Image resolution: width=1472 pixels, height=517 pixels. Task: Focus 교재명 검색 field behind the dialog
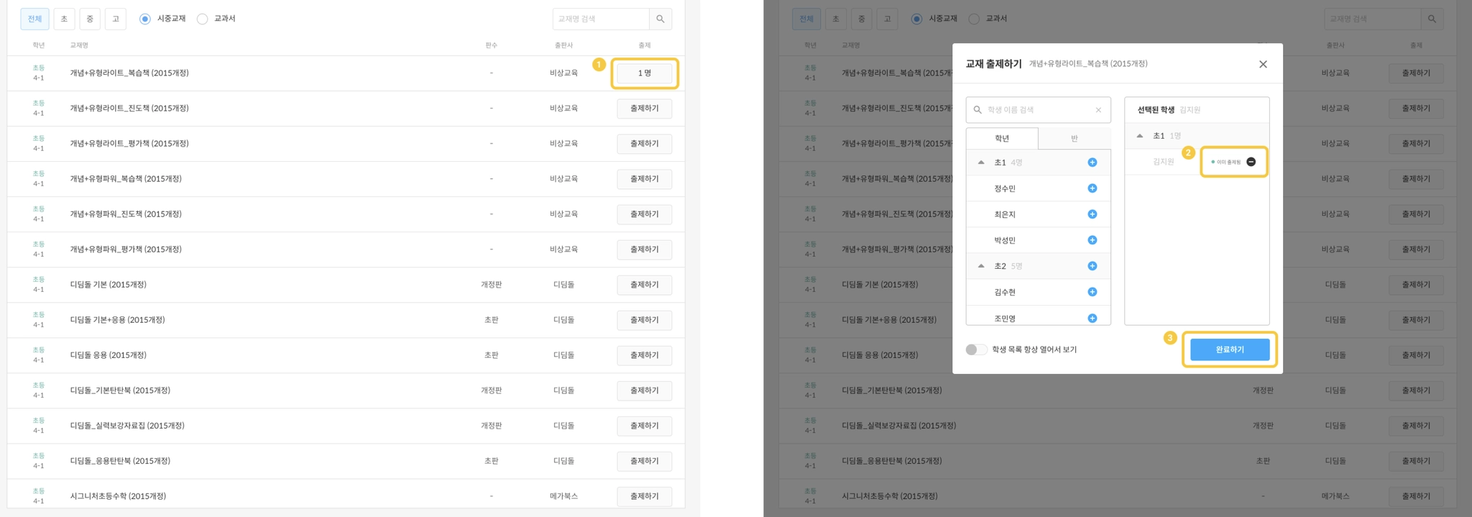coord(1372,19)
